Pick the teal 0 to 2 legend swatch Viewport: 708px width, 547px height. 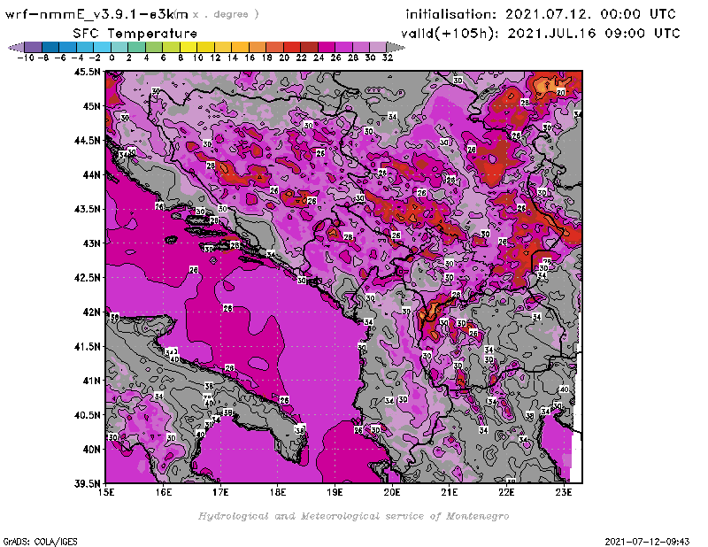119,47
